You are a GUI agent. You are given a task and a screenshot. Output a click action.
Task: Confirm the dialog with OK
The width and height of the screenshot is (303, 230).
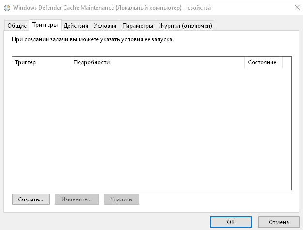(x=231, y=222)
